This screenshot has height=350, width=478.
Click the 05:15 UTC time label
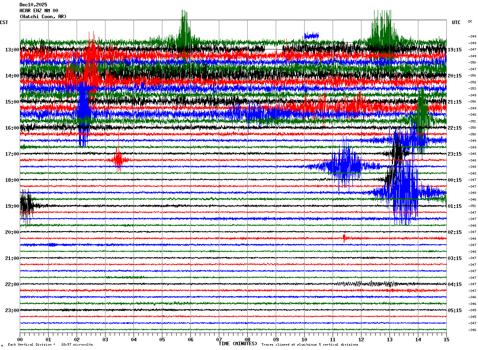coord(455,310)
